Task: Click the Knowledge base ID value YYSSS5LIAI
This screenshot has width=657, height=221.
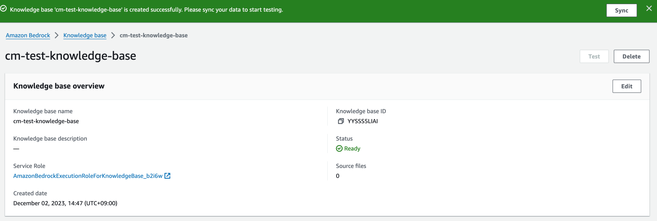Action: click(x=363, y=121)
